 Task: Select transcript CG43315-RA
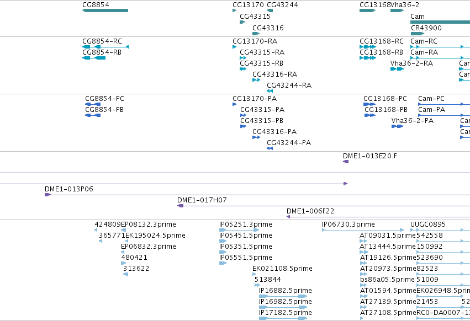[243, 58]
